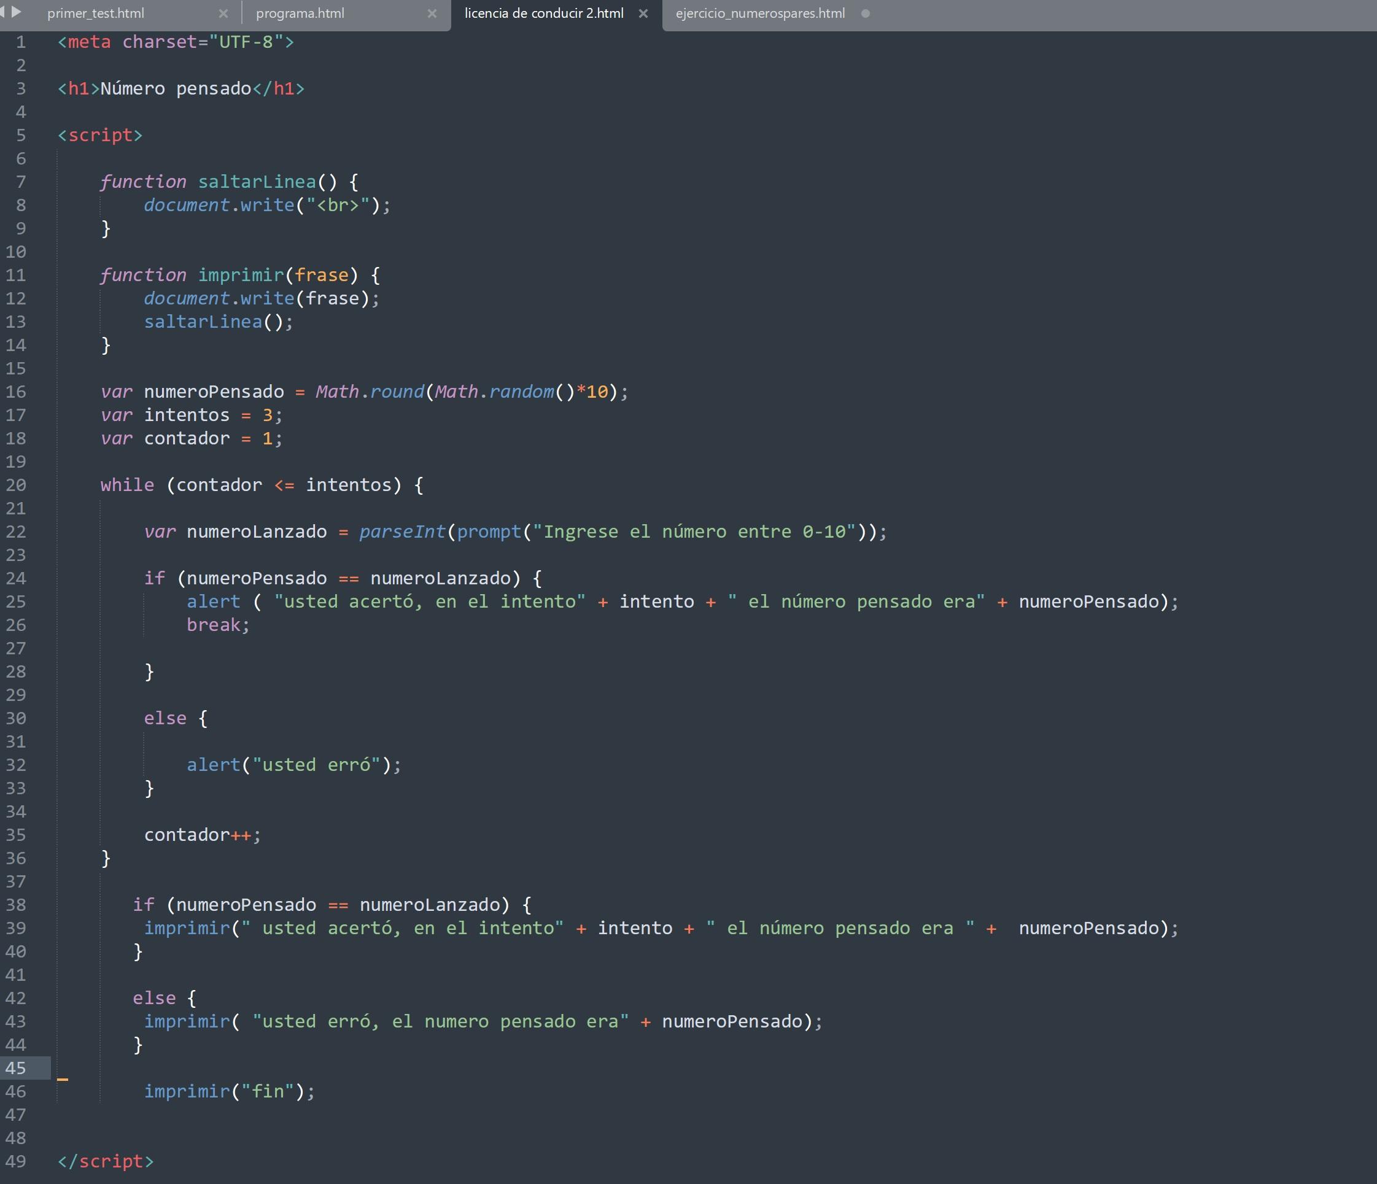
Task: Close the primer_test.html tab
Action: 223,14
